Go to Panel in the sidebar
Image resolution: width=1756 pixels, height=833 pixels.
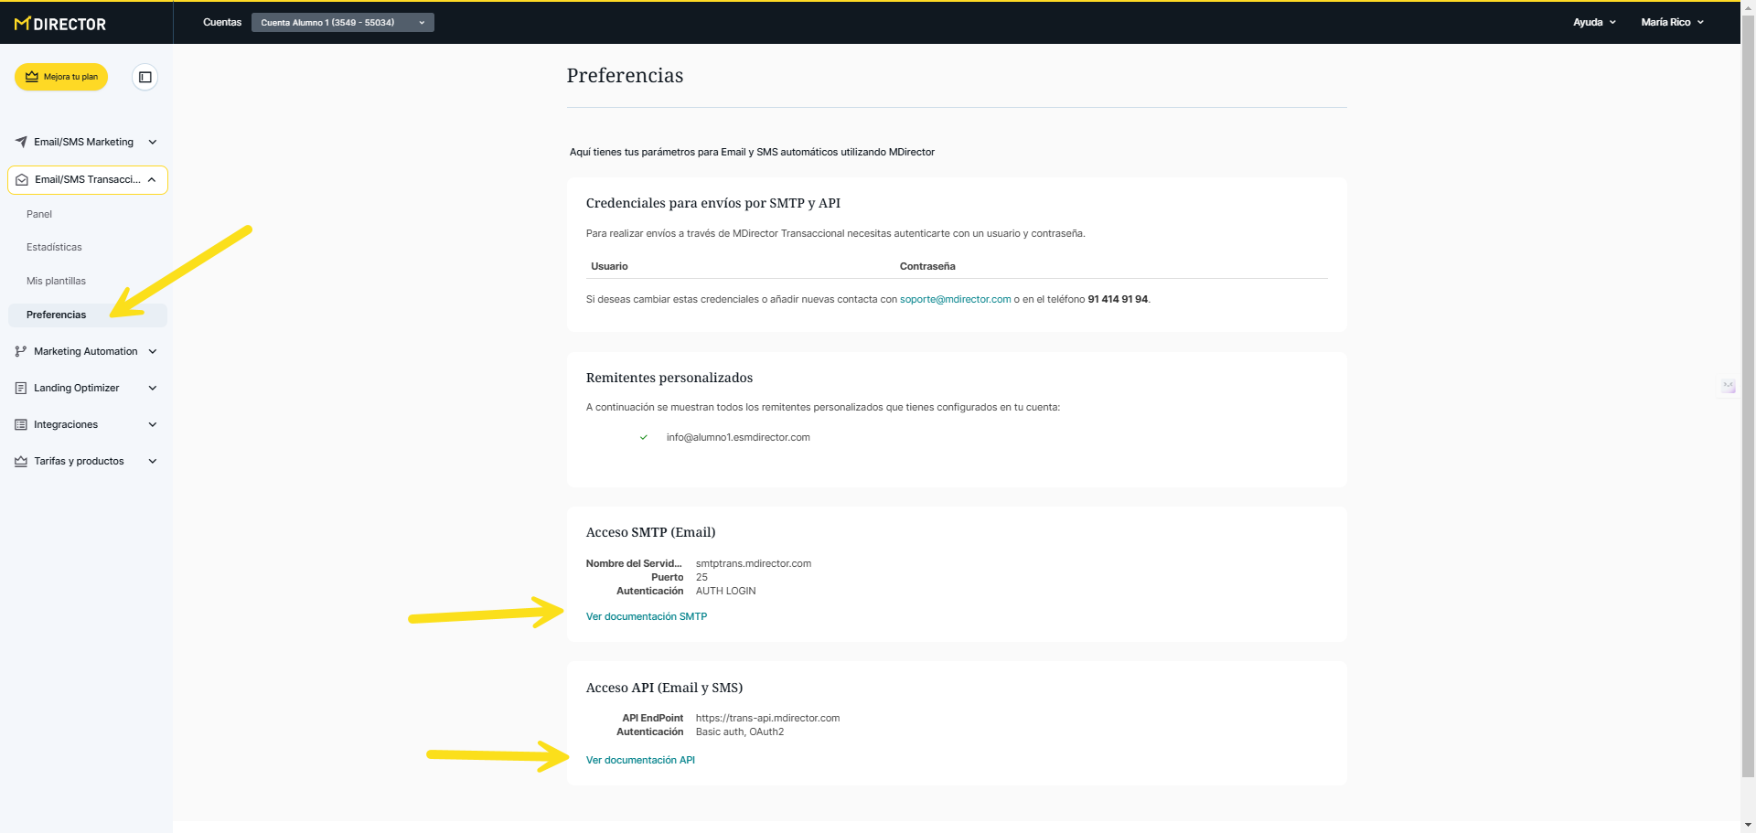(x=39, y=214)
